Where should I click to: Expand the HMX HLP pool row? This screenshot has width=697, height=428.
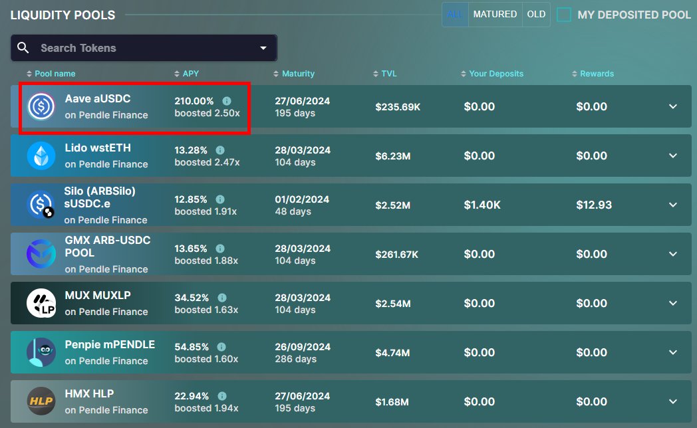(673, 401)
